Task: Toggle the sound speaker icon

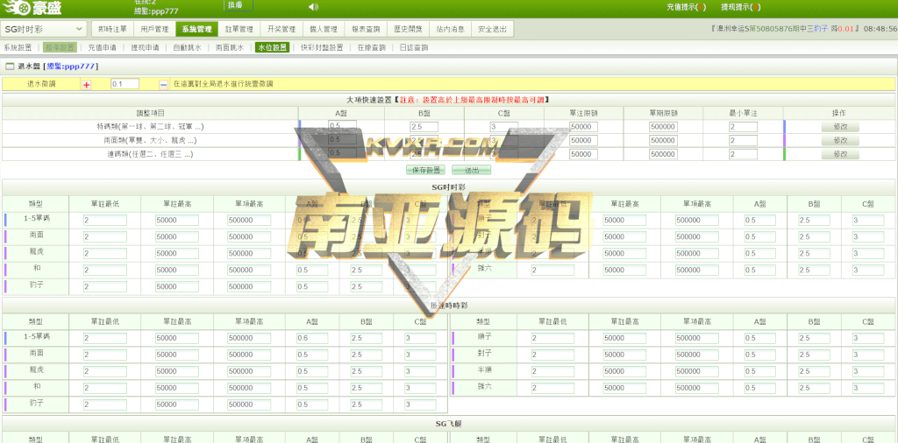Action: 313,7
